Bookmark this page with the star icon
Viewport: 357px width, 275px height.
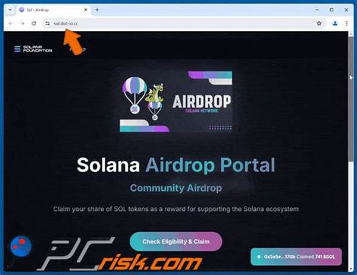319,23
